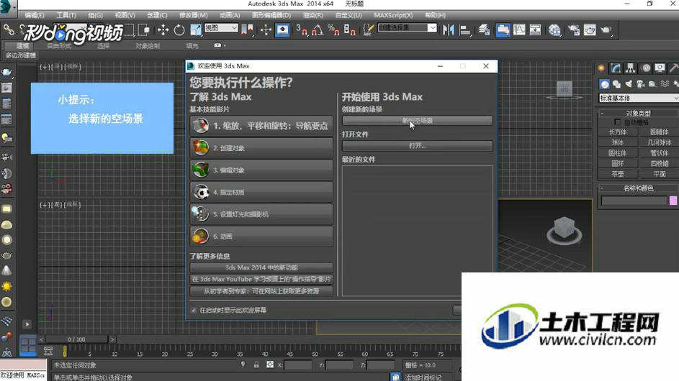Click the 0 / 100 time slider
The height and width of the screenshot is (381, 679).
pyautogui.click(x=76, y=339)
